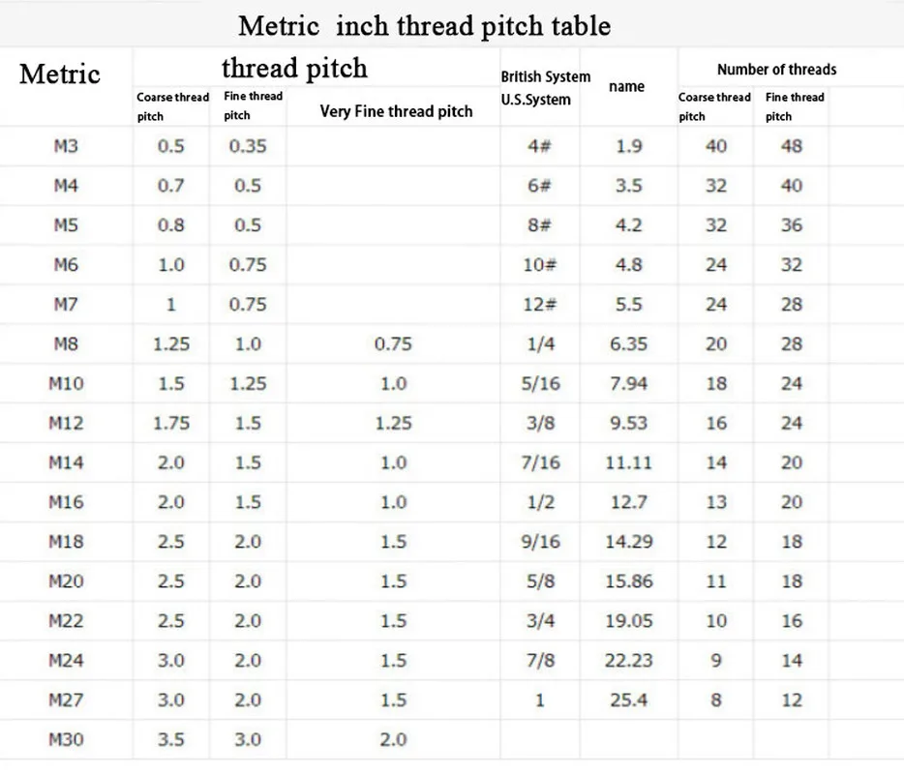Click the 'name' column header
The image size is (904, 774).
tap(626, 87)
